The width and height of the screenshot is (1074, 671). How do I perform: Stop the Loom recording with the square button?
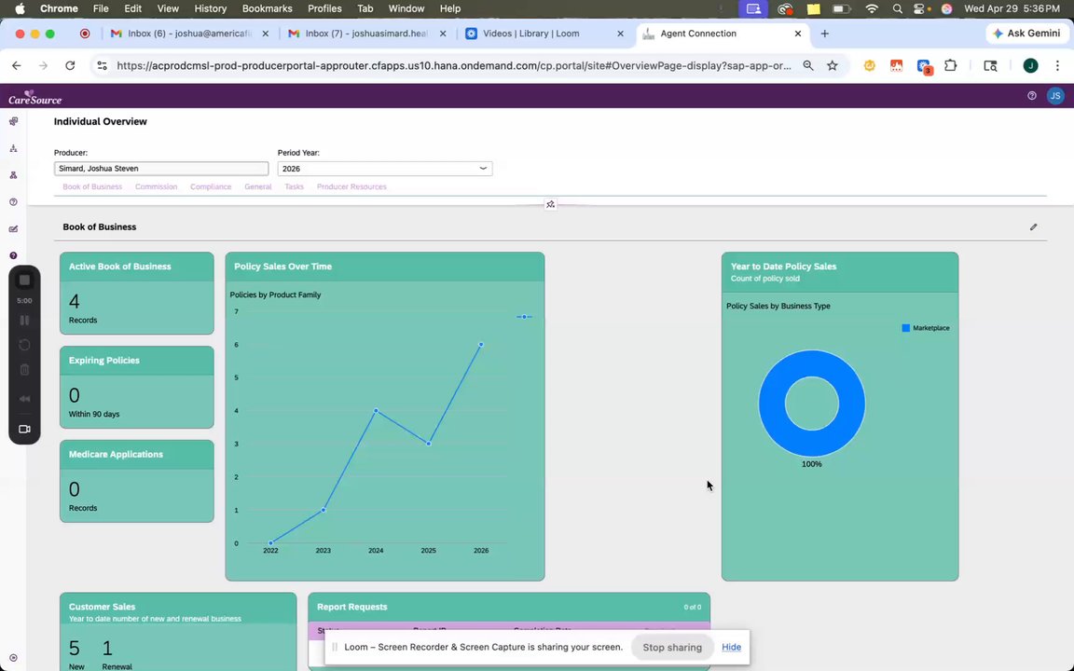[x=24, y=280]
